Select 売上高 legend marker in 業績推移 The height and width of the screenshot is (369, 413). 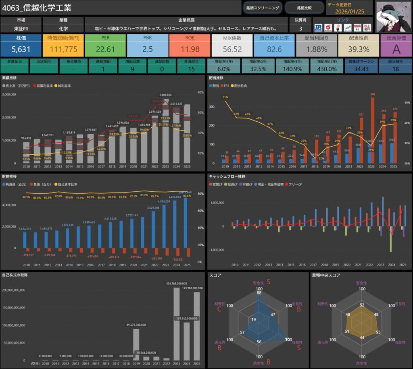[x=4, y=86]
